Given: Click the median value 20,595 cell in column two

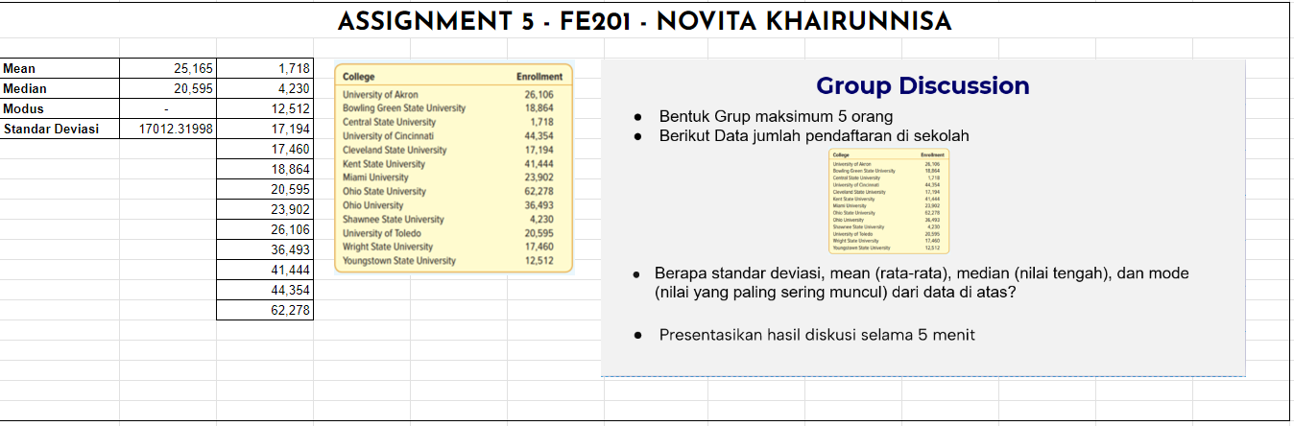Looking at the screenshot, I should (x=168, y=88).
